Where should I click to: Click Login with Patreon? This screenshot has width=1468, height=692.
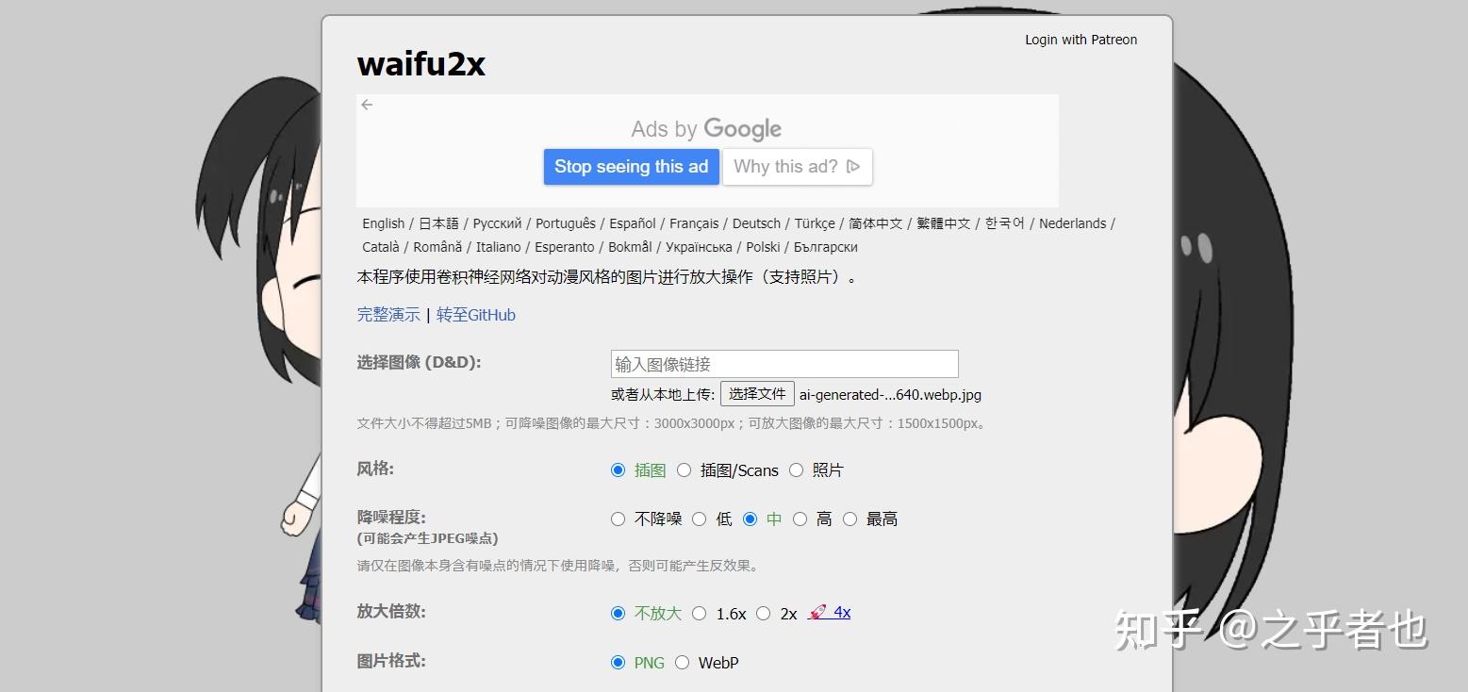1081,40
